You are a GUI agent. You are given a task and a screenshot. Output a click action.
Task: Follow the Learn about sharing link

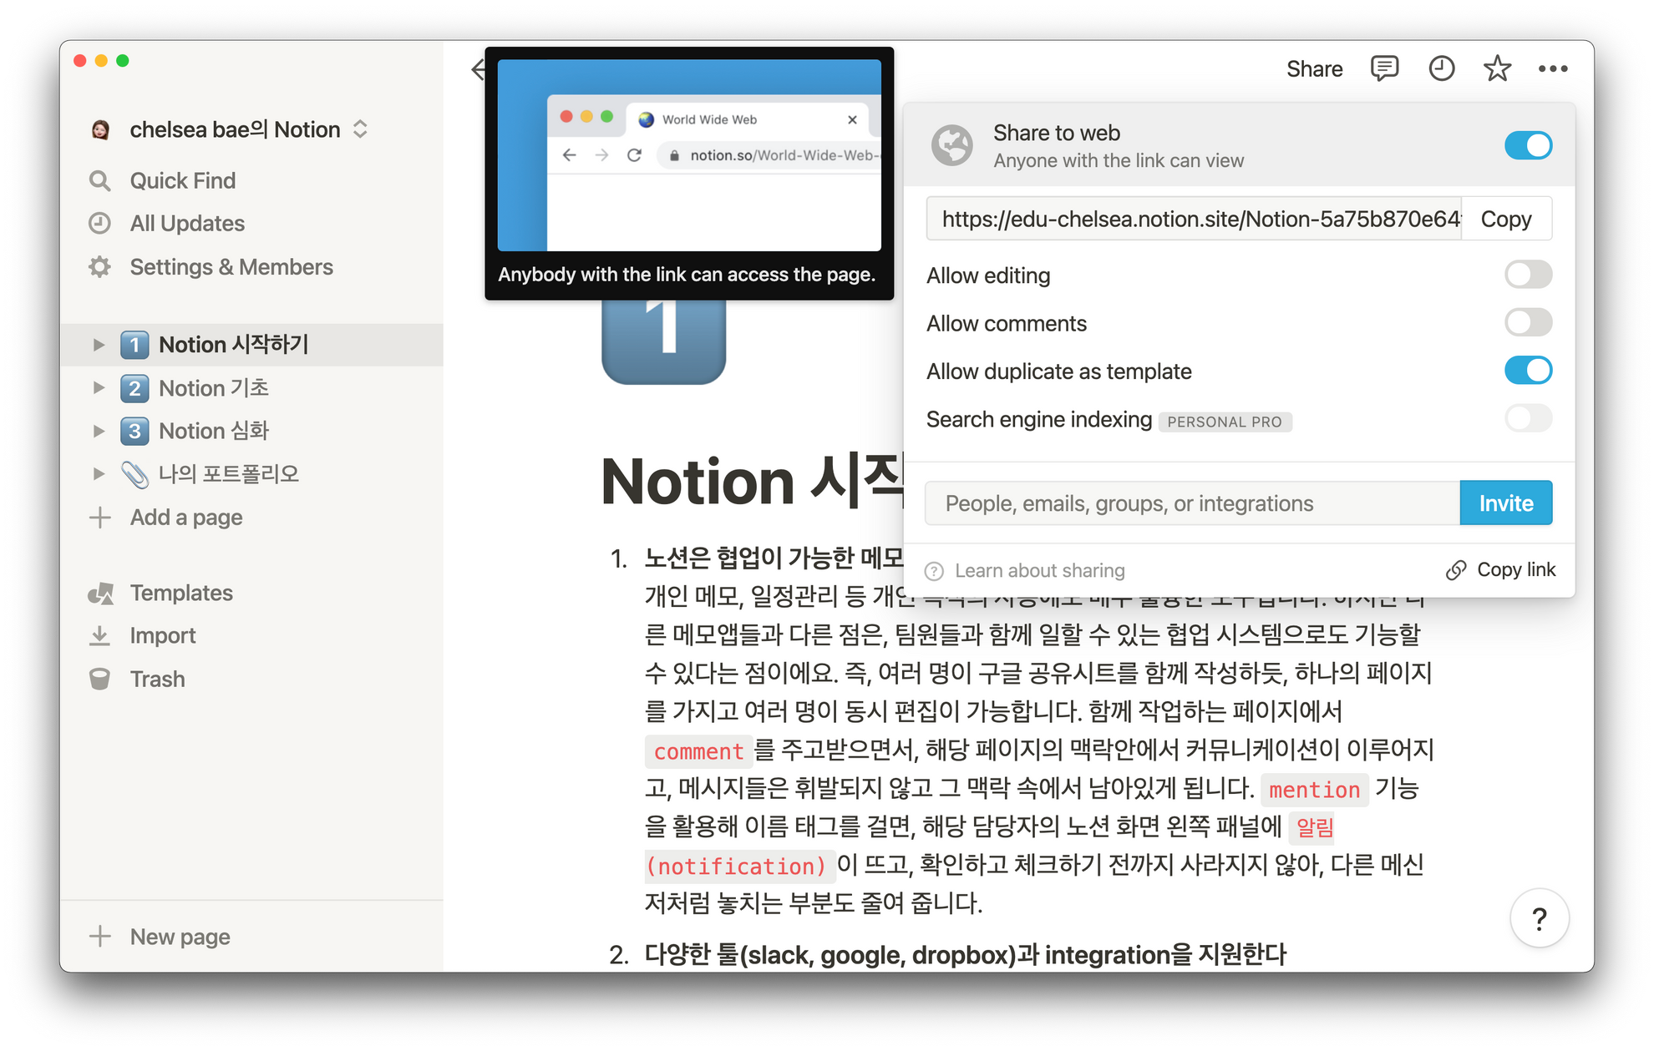(1041, 570)
